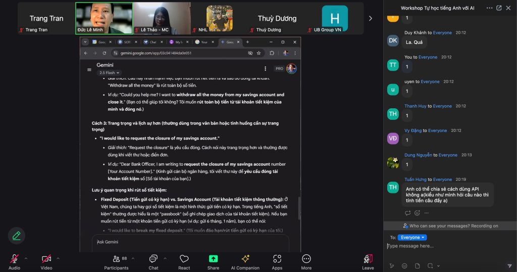
Task: Unmute microphone with the Audio button
Action: point(14,262)
